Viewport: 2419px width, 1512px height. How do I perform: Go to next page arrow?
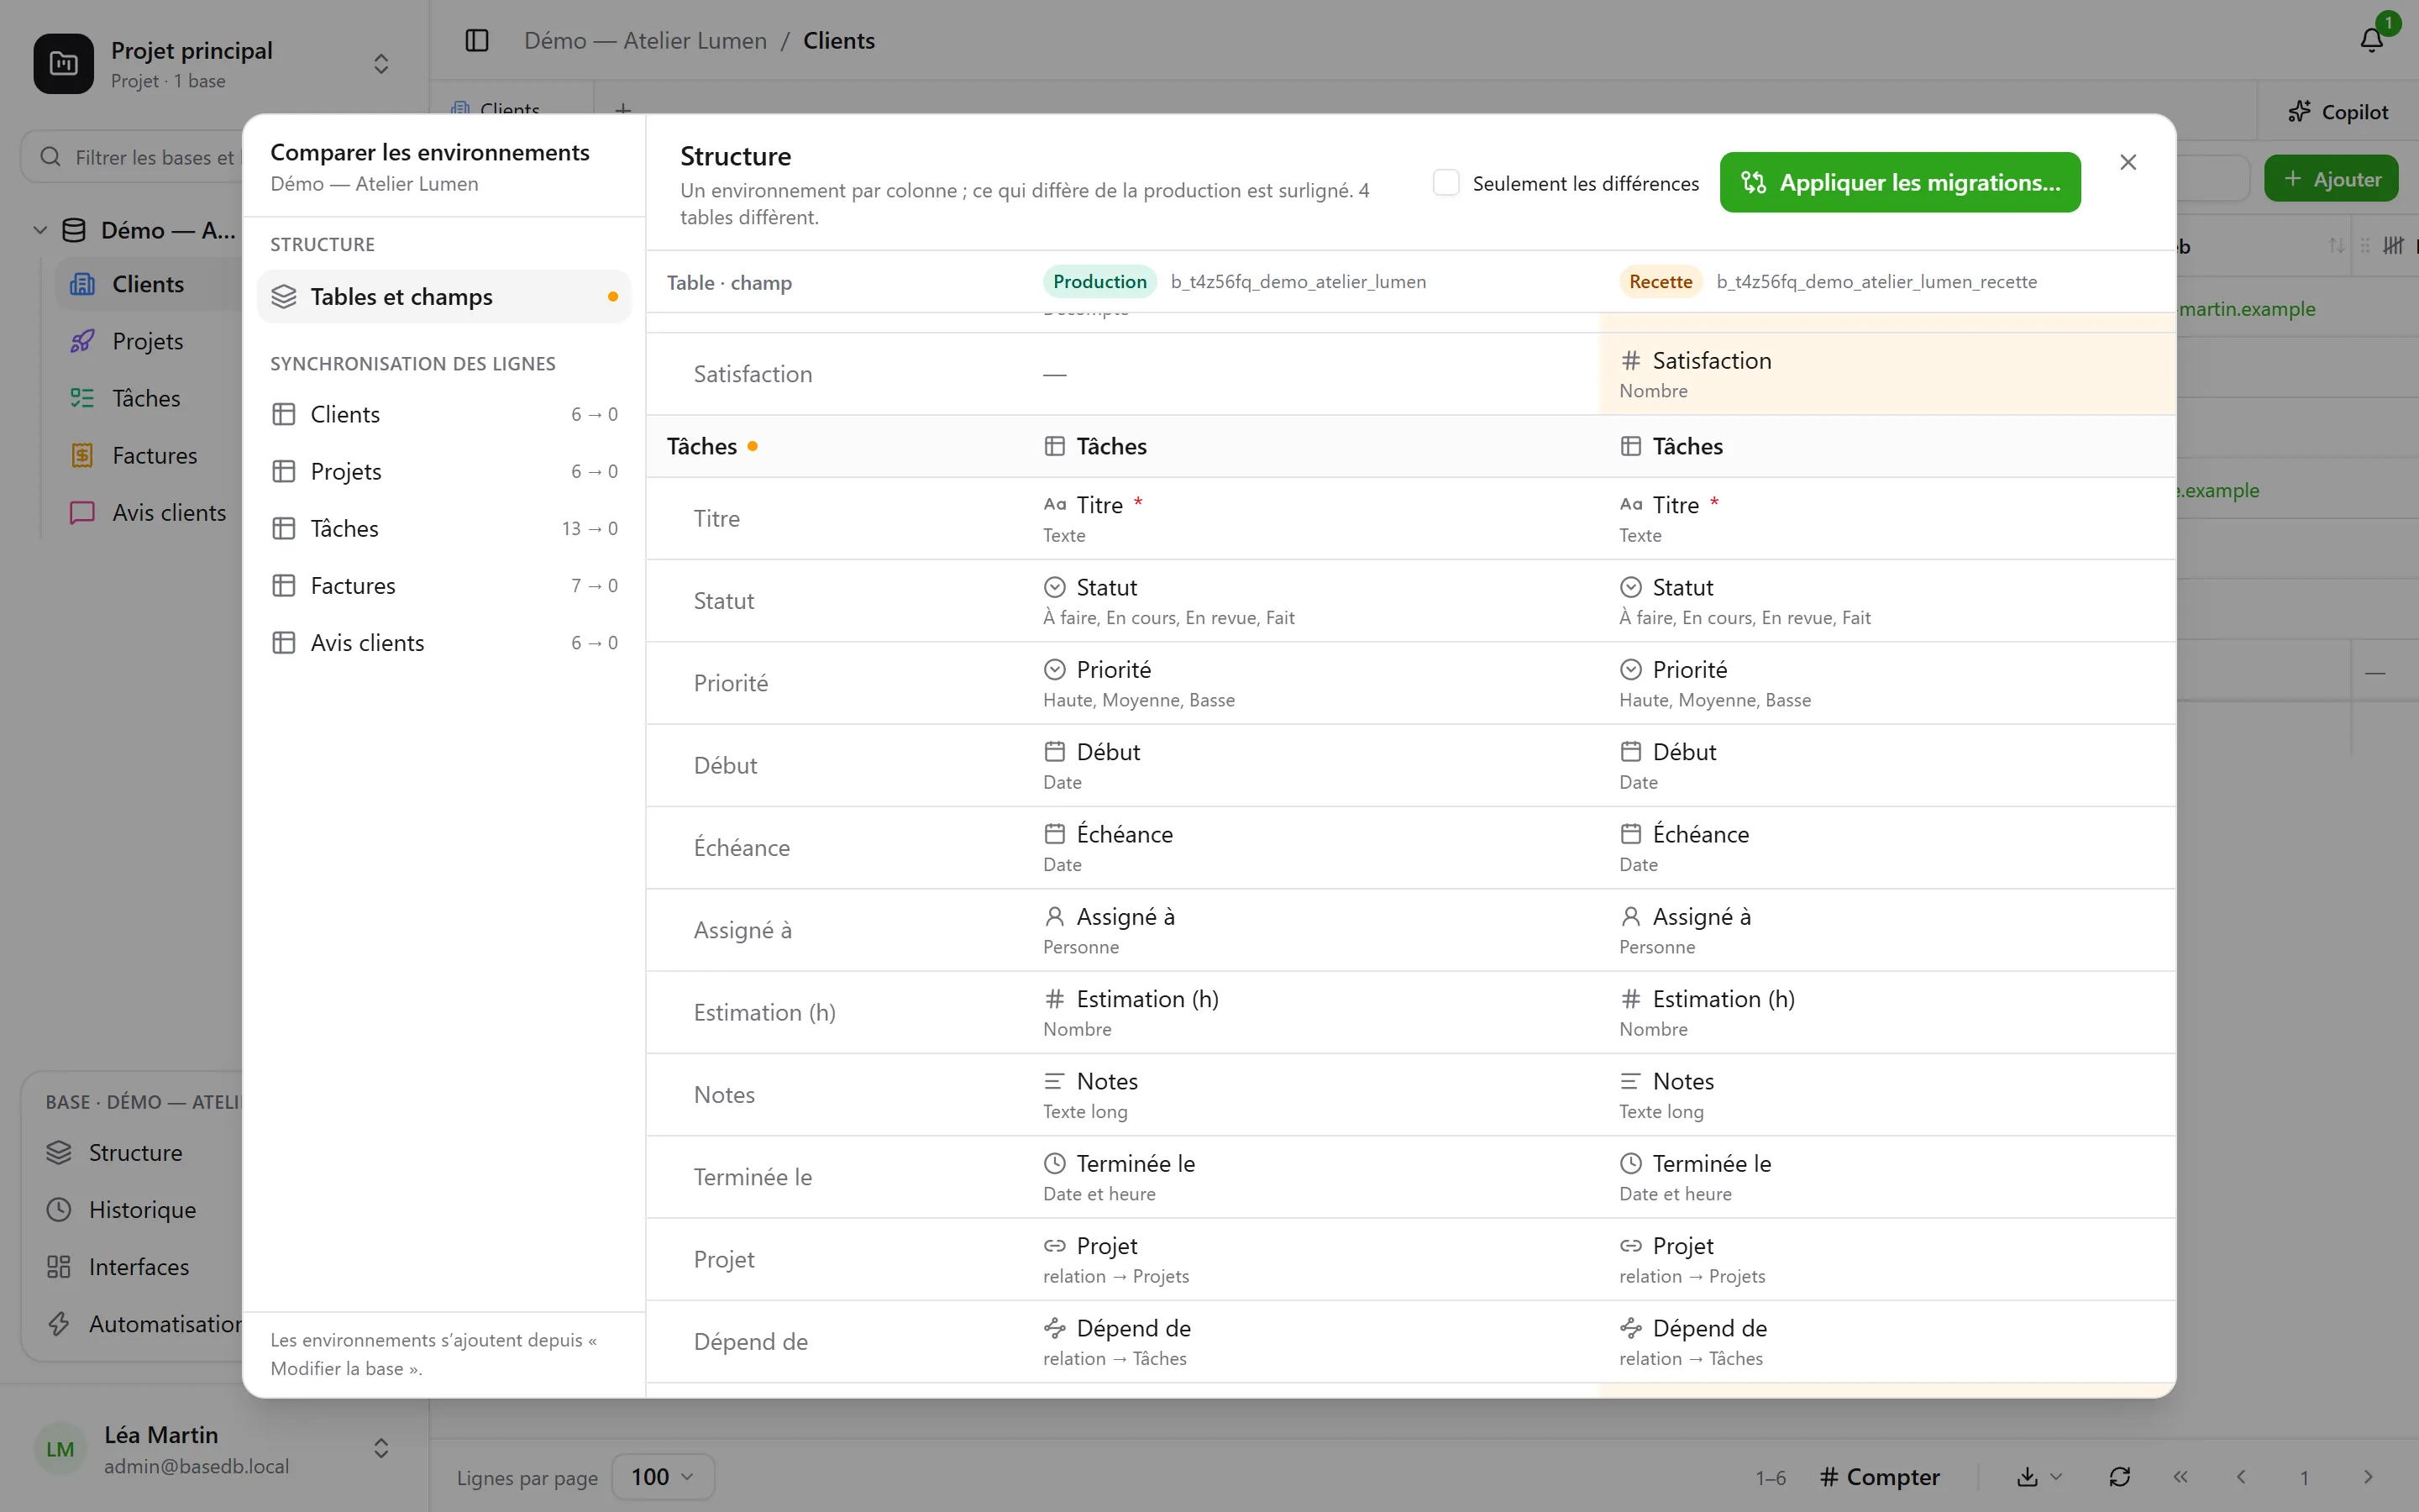click(2367, 1476)
